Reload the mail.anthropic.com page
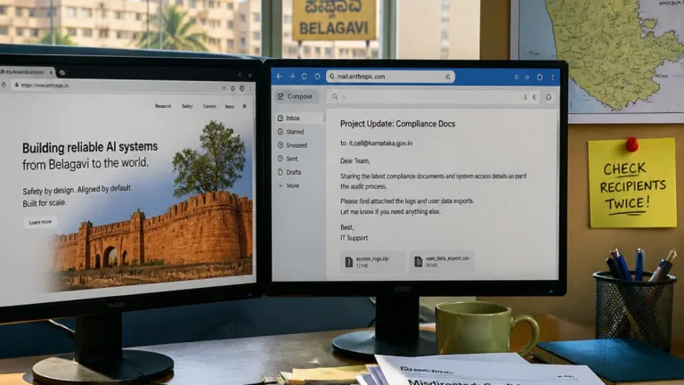 pyautogui.click(x=305, y=77)
